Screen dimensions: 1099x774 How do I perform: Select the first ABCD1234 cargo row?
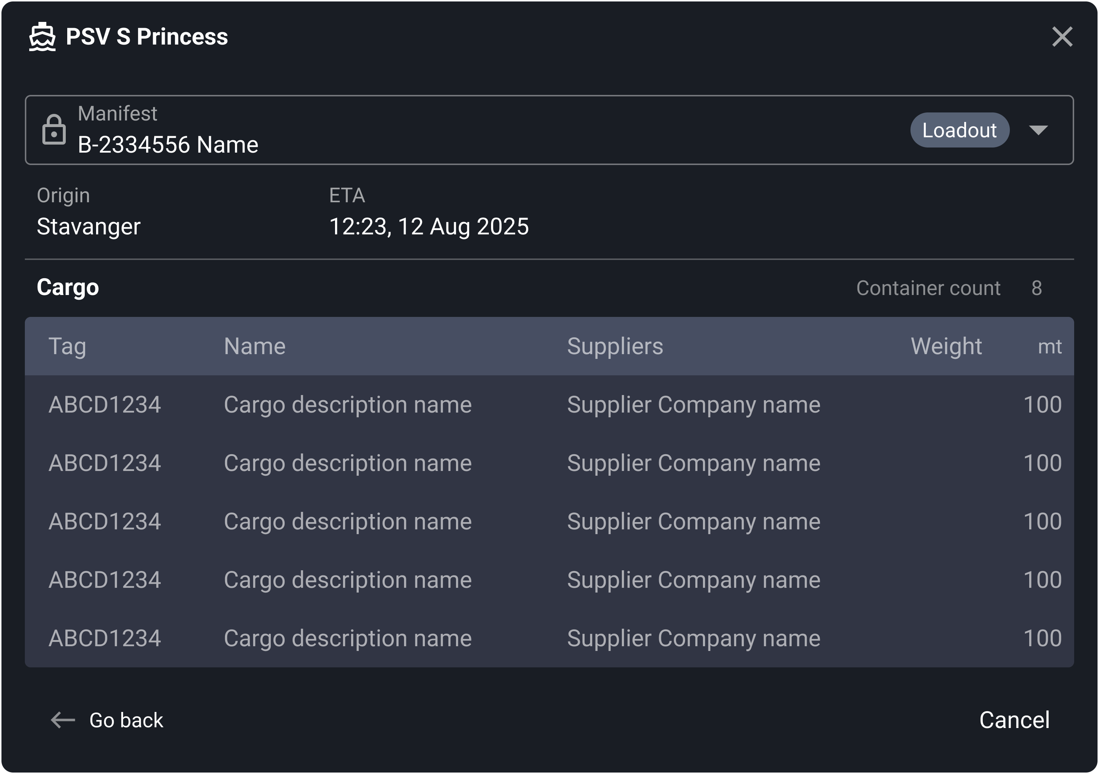[105, 405]
